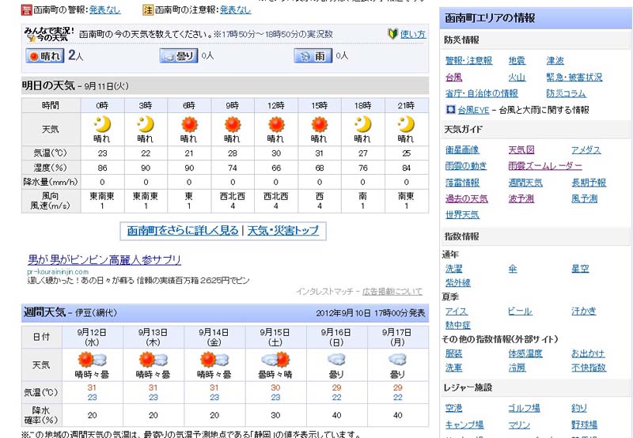Image resolution: width=633 pixels, height=438 pixels.
Task: Click the 台風EYE icon in the sidebar
Action: [450, 110]
